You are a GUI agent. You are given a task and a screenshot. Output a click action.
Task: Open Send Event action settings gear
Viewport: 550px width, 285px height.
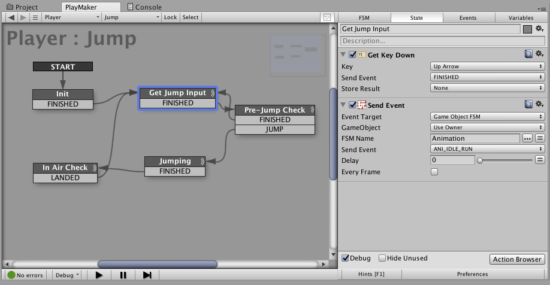pos(539,104)
